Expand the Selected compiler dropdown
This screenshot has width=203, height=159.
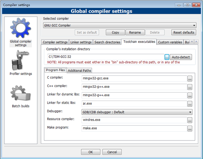click(x=120, y=25)
